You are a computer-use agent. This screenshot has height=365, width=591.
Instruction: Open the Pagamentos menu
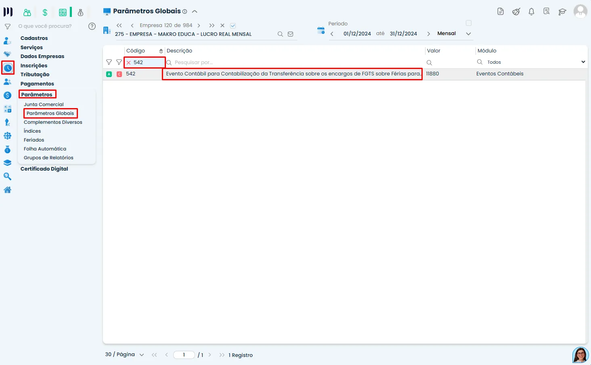coord(37,84)
